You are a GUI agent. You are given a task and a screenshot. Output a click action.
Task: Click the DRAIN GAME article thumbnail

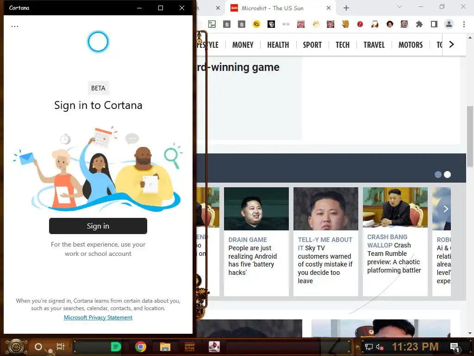pyautogui.click(x=256, y=209)
